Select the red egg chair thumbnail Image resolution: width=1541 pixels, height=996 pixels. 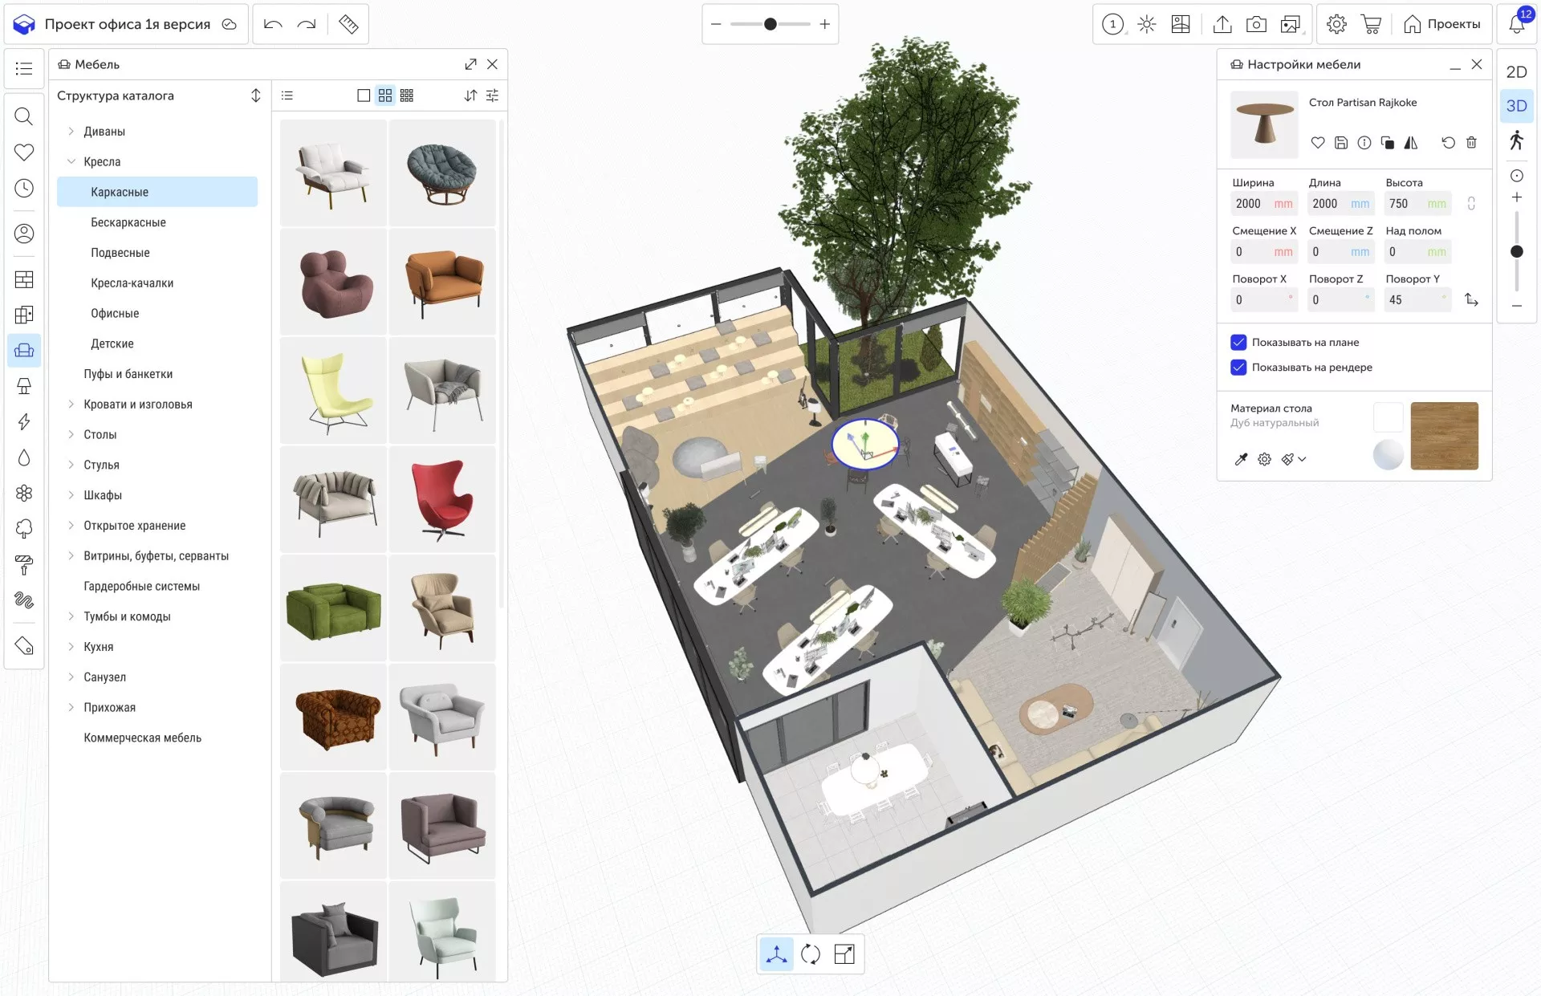pyautogui.click(x=442, y=499)
